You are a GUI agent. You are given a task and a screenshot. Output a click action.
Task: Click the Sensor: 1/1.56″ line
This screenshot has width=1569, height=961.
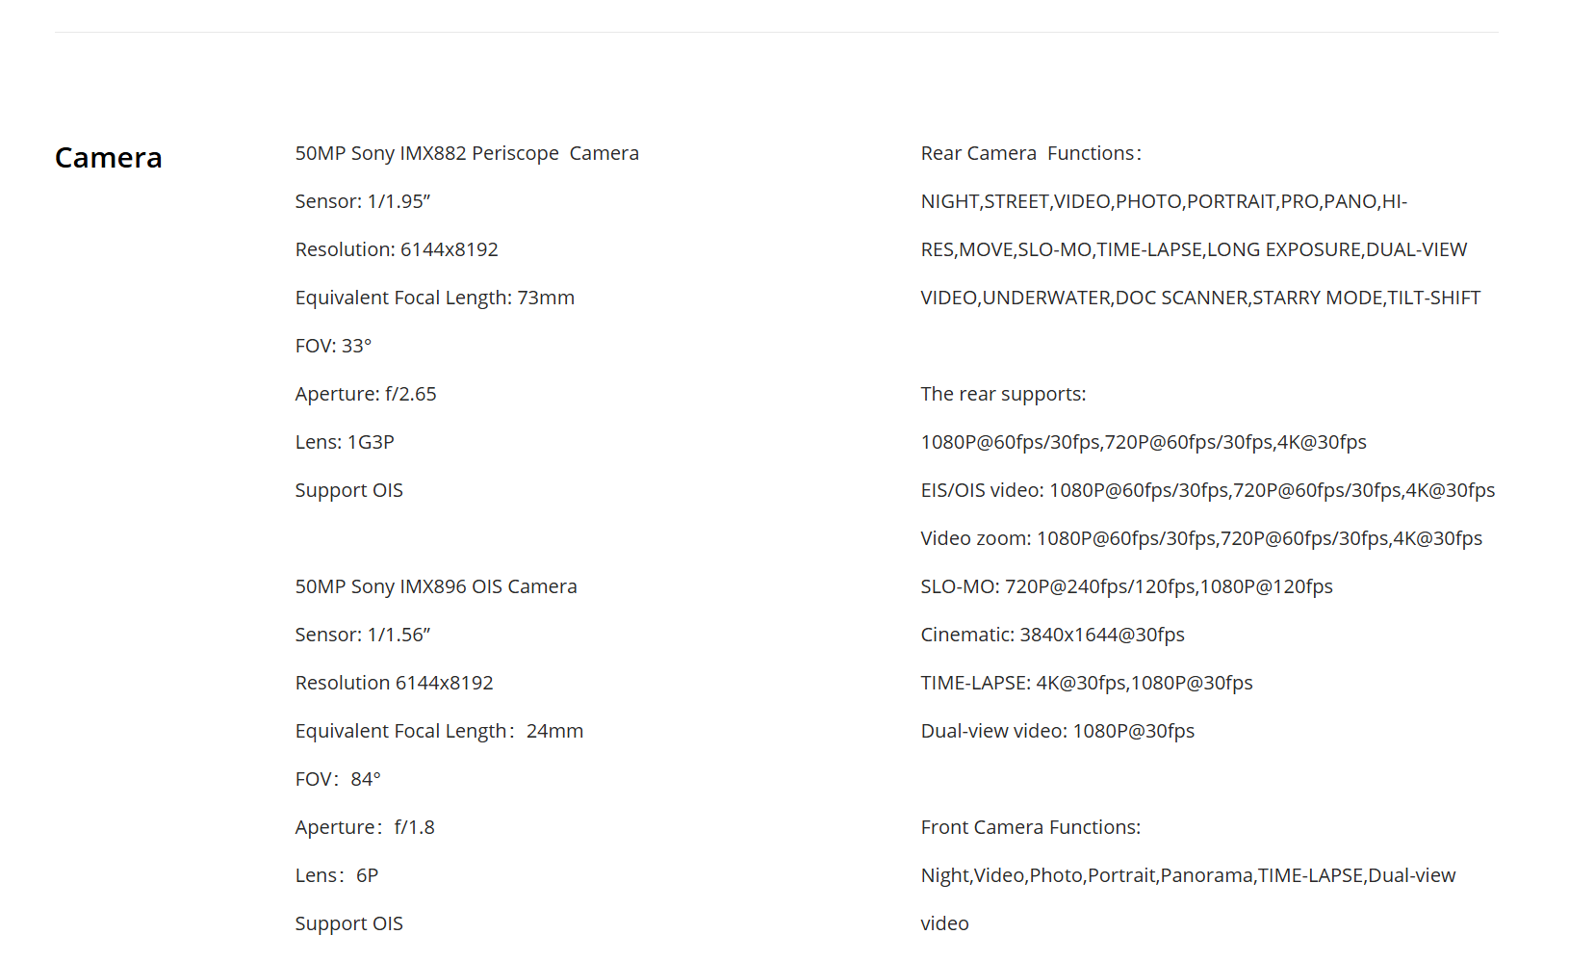pos(363,635)
